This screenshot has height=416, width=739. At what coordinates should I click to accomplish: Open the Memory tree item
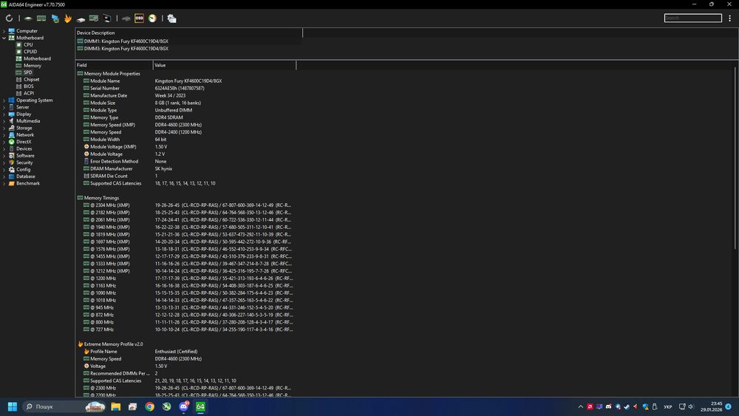click(29, 66)
